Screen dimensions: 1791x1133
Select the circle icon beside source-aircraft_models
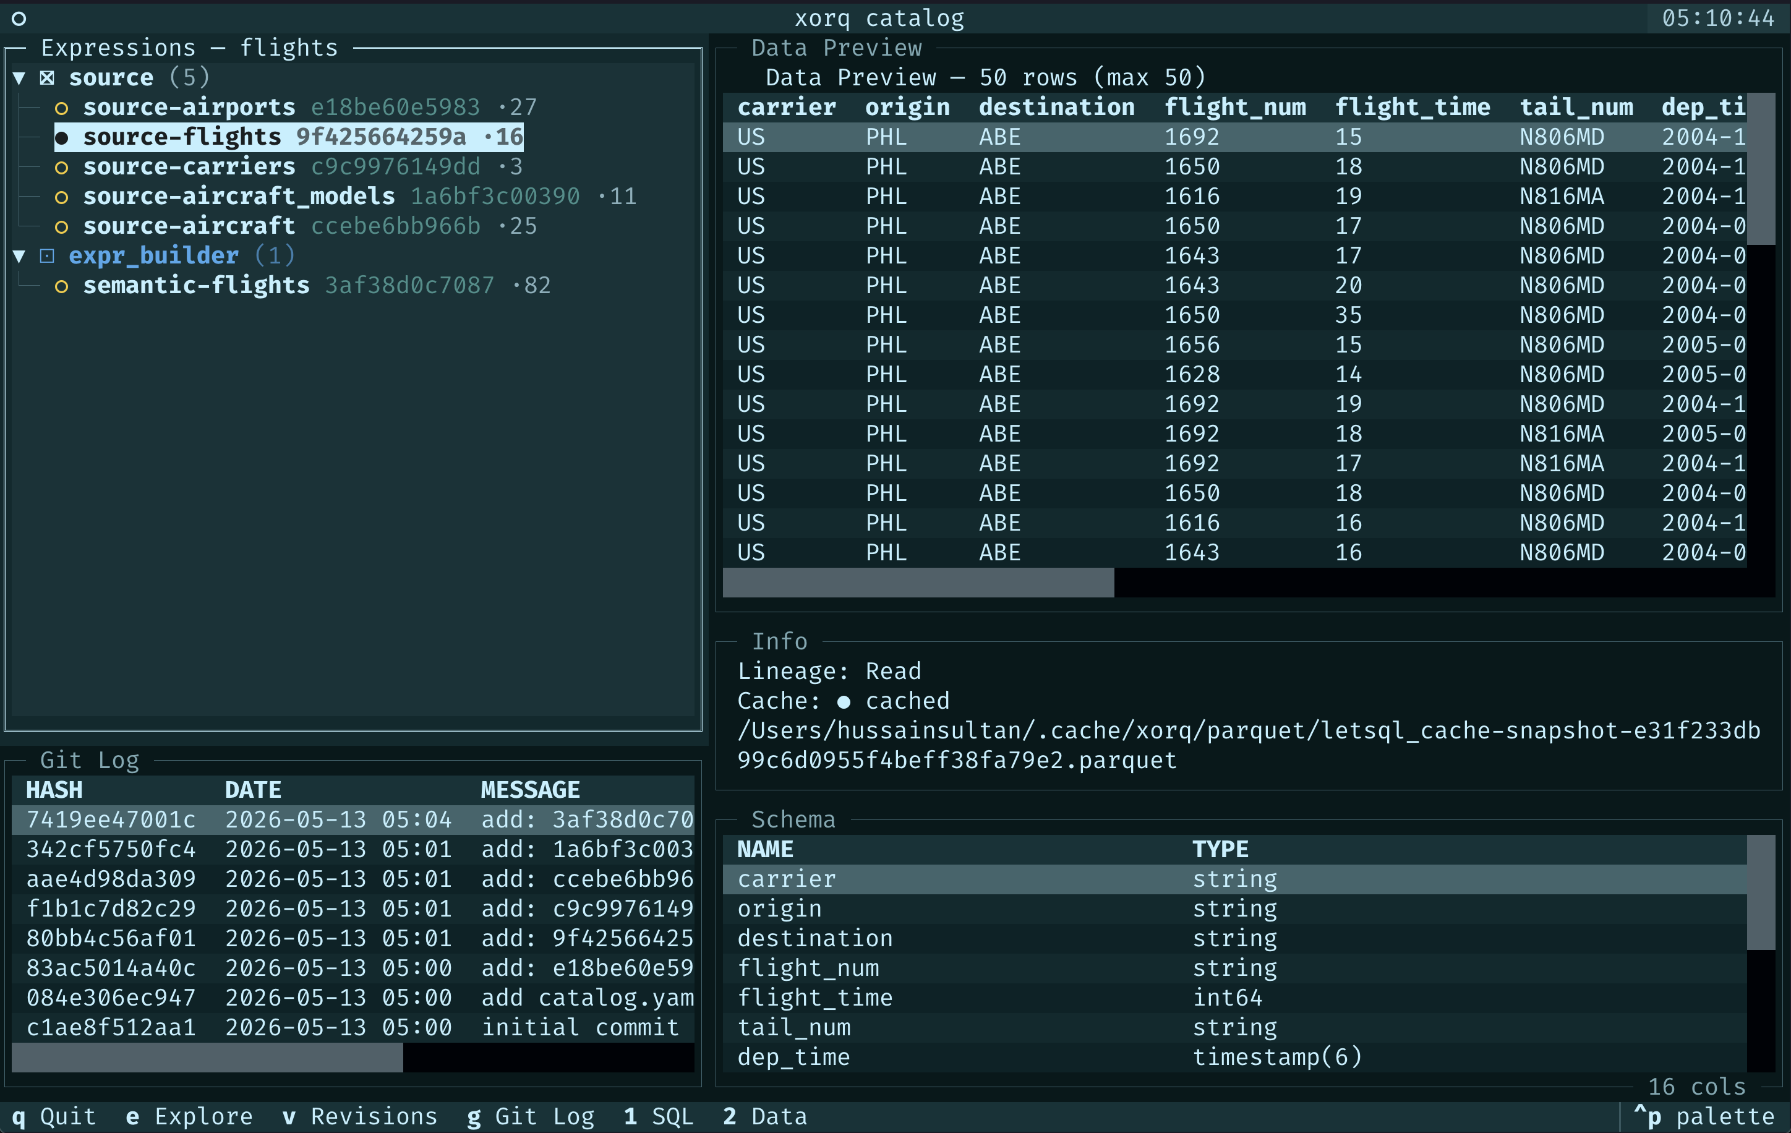62,197
